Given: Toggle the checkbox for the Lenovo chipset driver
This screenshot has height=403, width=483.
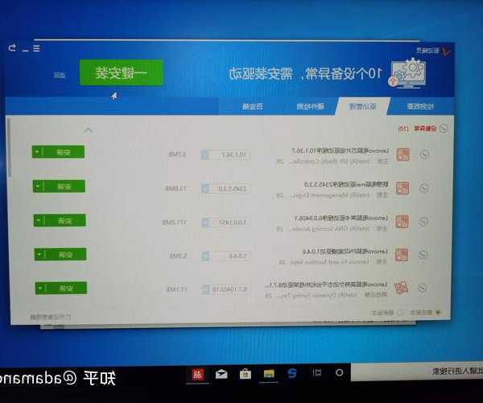Looking at the screenshot, I should 424,154.
